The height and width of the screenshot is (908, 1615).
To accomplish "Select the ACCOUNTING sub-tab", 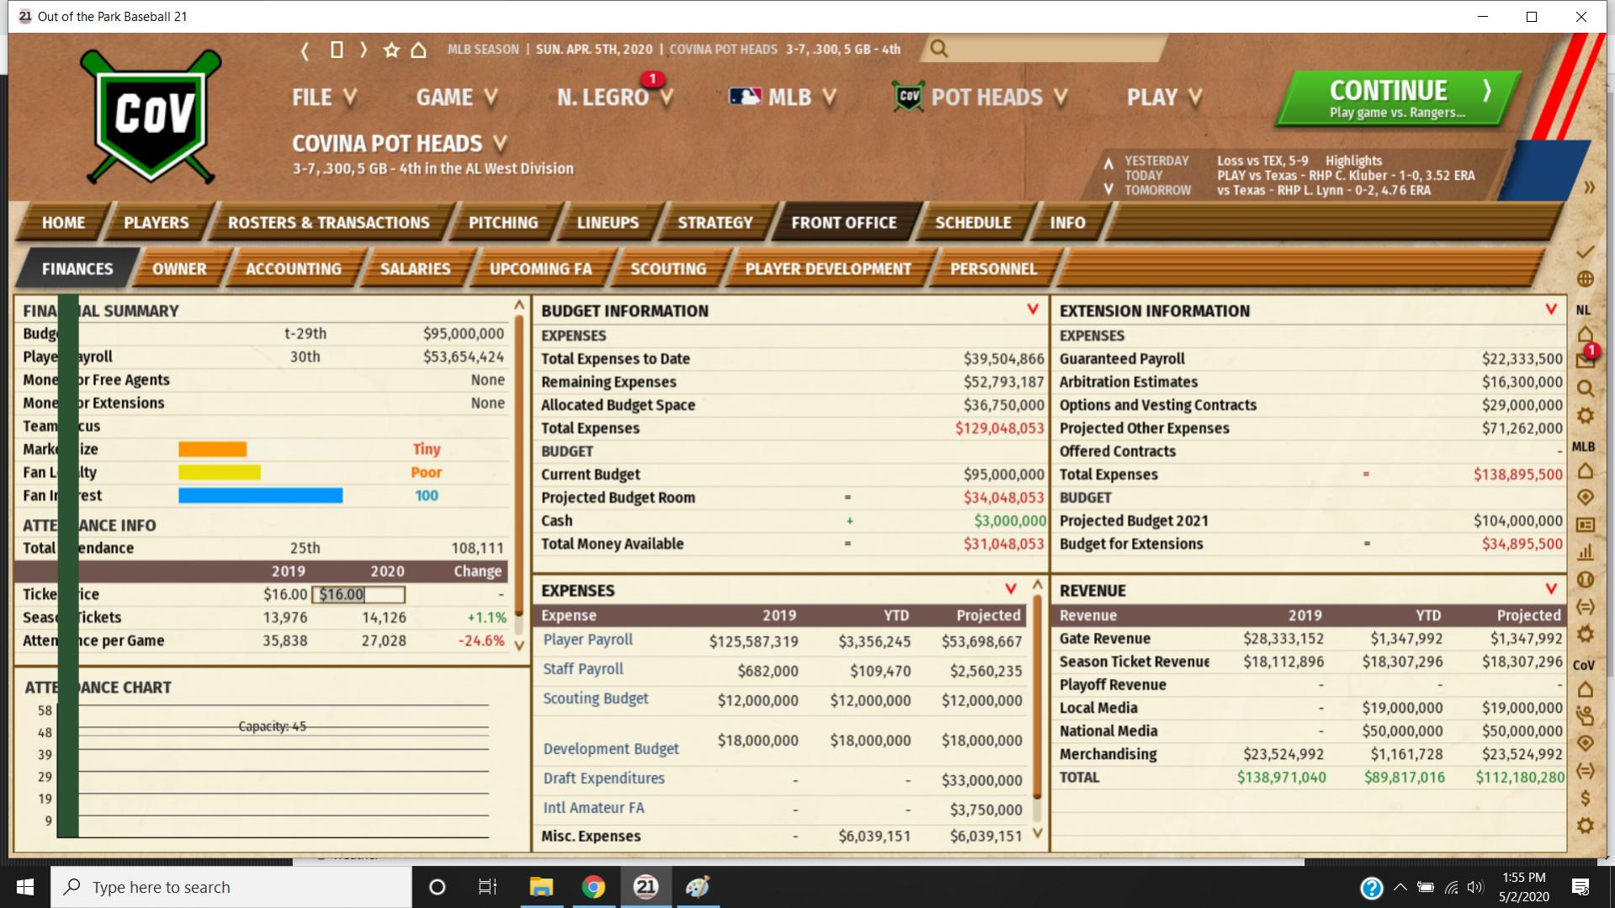I will (x=294, y=268).
